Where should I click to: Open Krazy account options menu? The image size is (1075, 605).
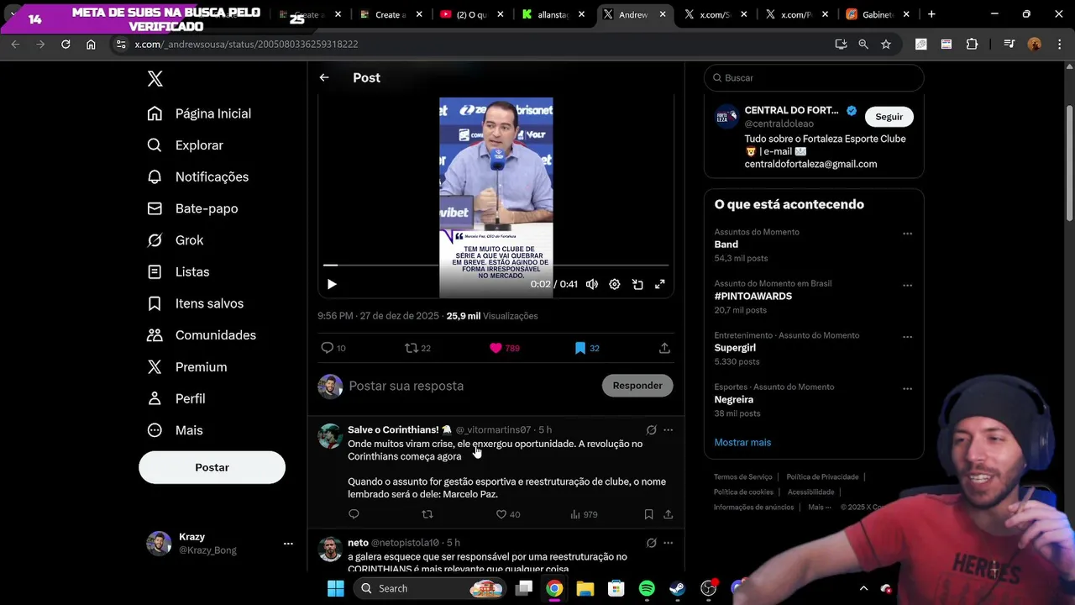coord(288,544)
